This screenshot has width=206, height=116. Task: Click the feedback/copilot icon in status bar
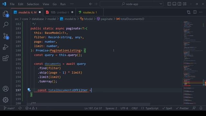click(x=194, y=108)
